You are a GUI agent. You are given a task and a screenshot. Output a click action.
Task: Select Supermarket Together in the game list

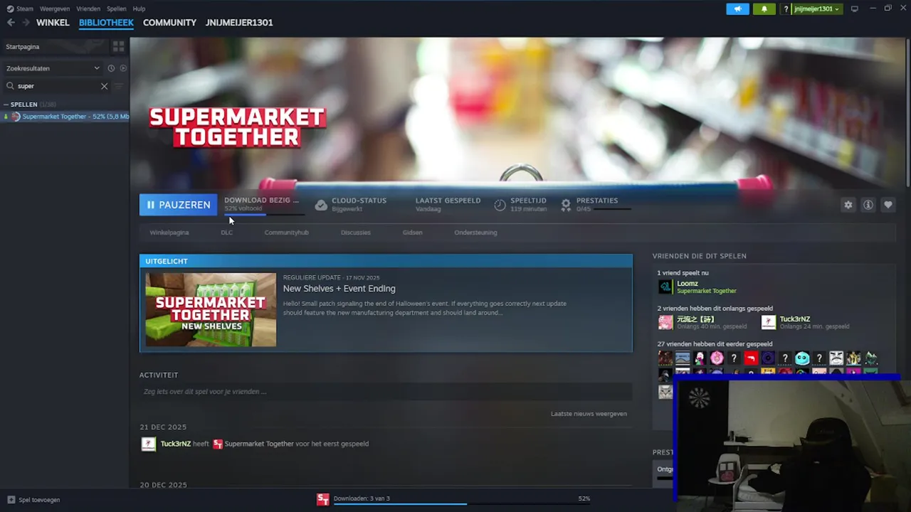pyautogui.click(x=65, y=117)
